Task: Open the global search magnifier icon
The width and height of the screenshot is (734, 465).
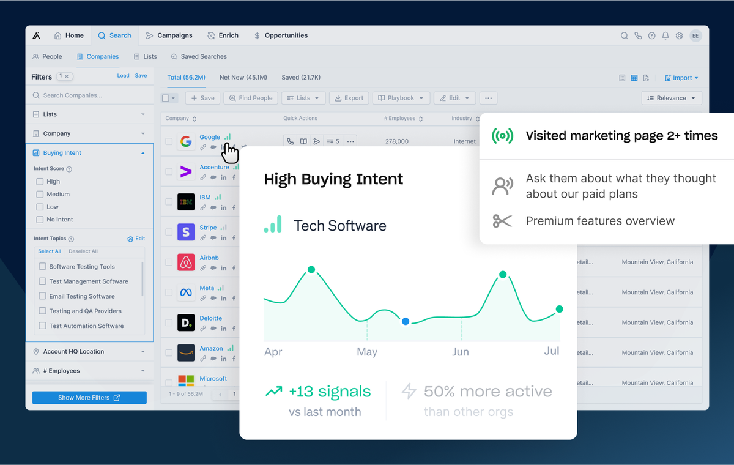Action: (x=625, y=36)
